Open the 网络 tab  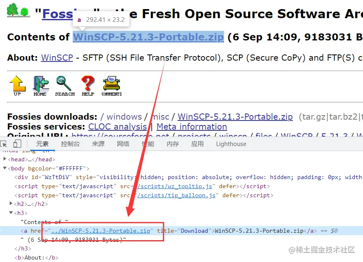pyautogui.click(x=123, y=144)
